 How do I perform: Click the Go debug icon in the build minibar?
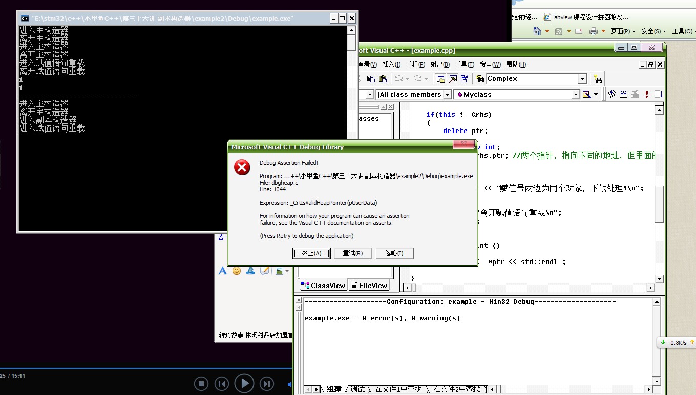[x=659, y=94]
